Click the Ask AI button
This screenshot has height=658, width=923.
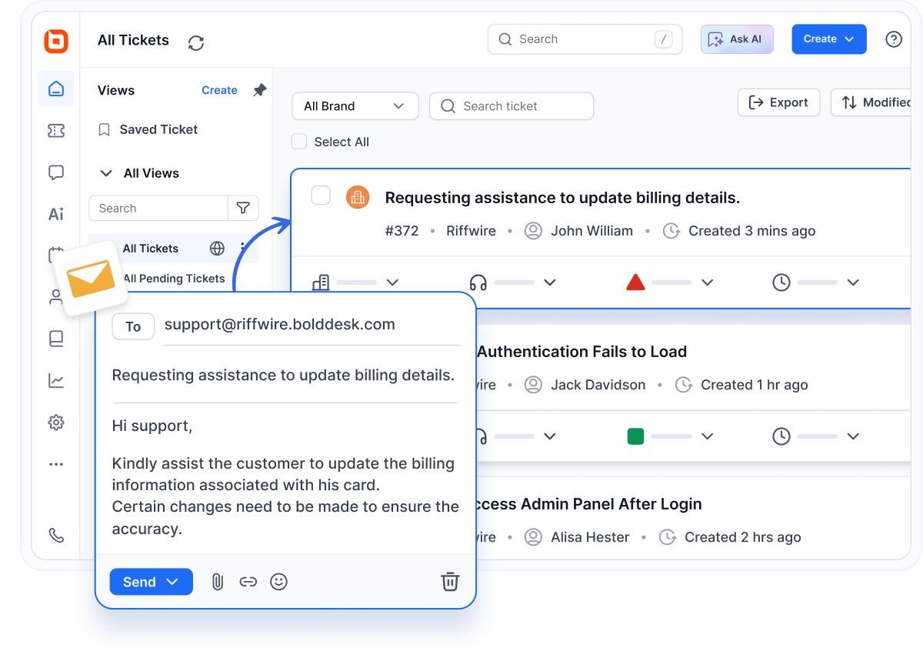[736, 39]
